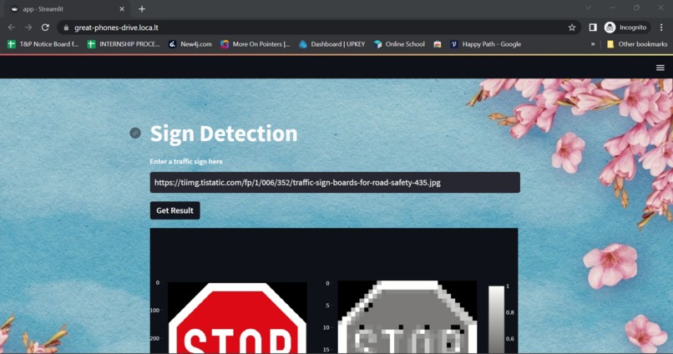Click the grayscale colorbar scale
Screen dimensions: 673x354
[497, 319]
